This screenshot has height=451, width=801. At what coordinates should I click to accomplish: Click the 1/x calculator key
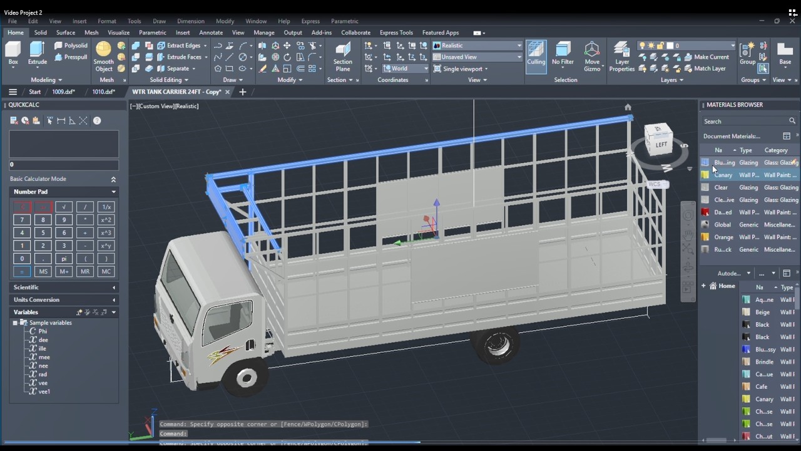(x=106, y=207)
